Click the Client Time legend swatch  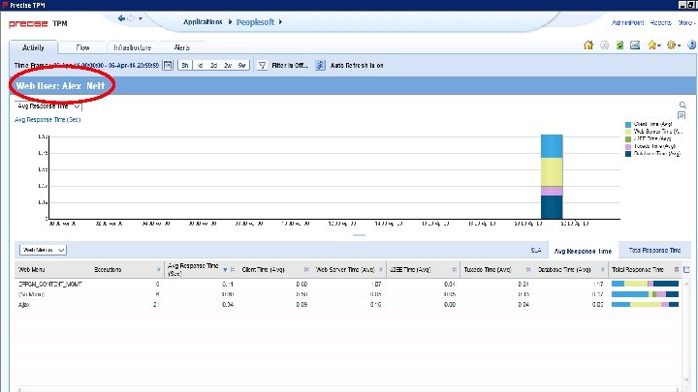[628, 125]
